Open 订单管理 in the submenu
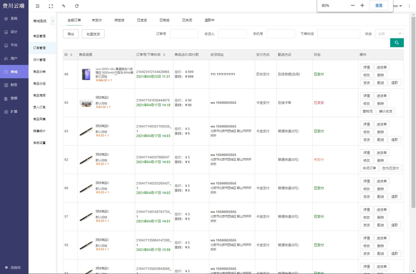This screenshot has height=274, width=416. [42, 48]
